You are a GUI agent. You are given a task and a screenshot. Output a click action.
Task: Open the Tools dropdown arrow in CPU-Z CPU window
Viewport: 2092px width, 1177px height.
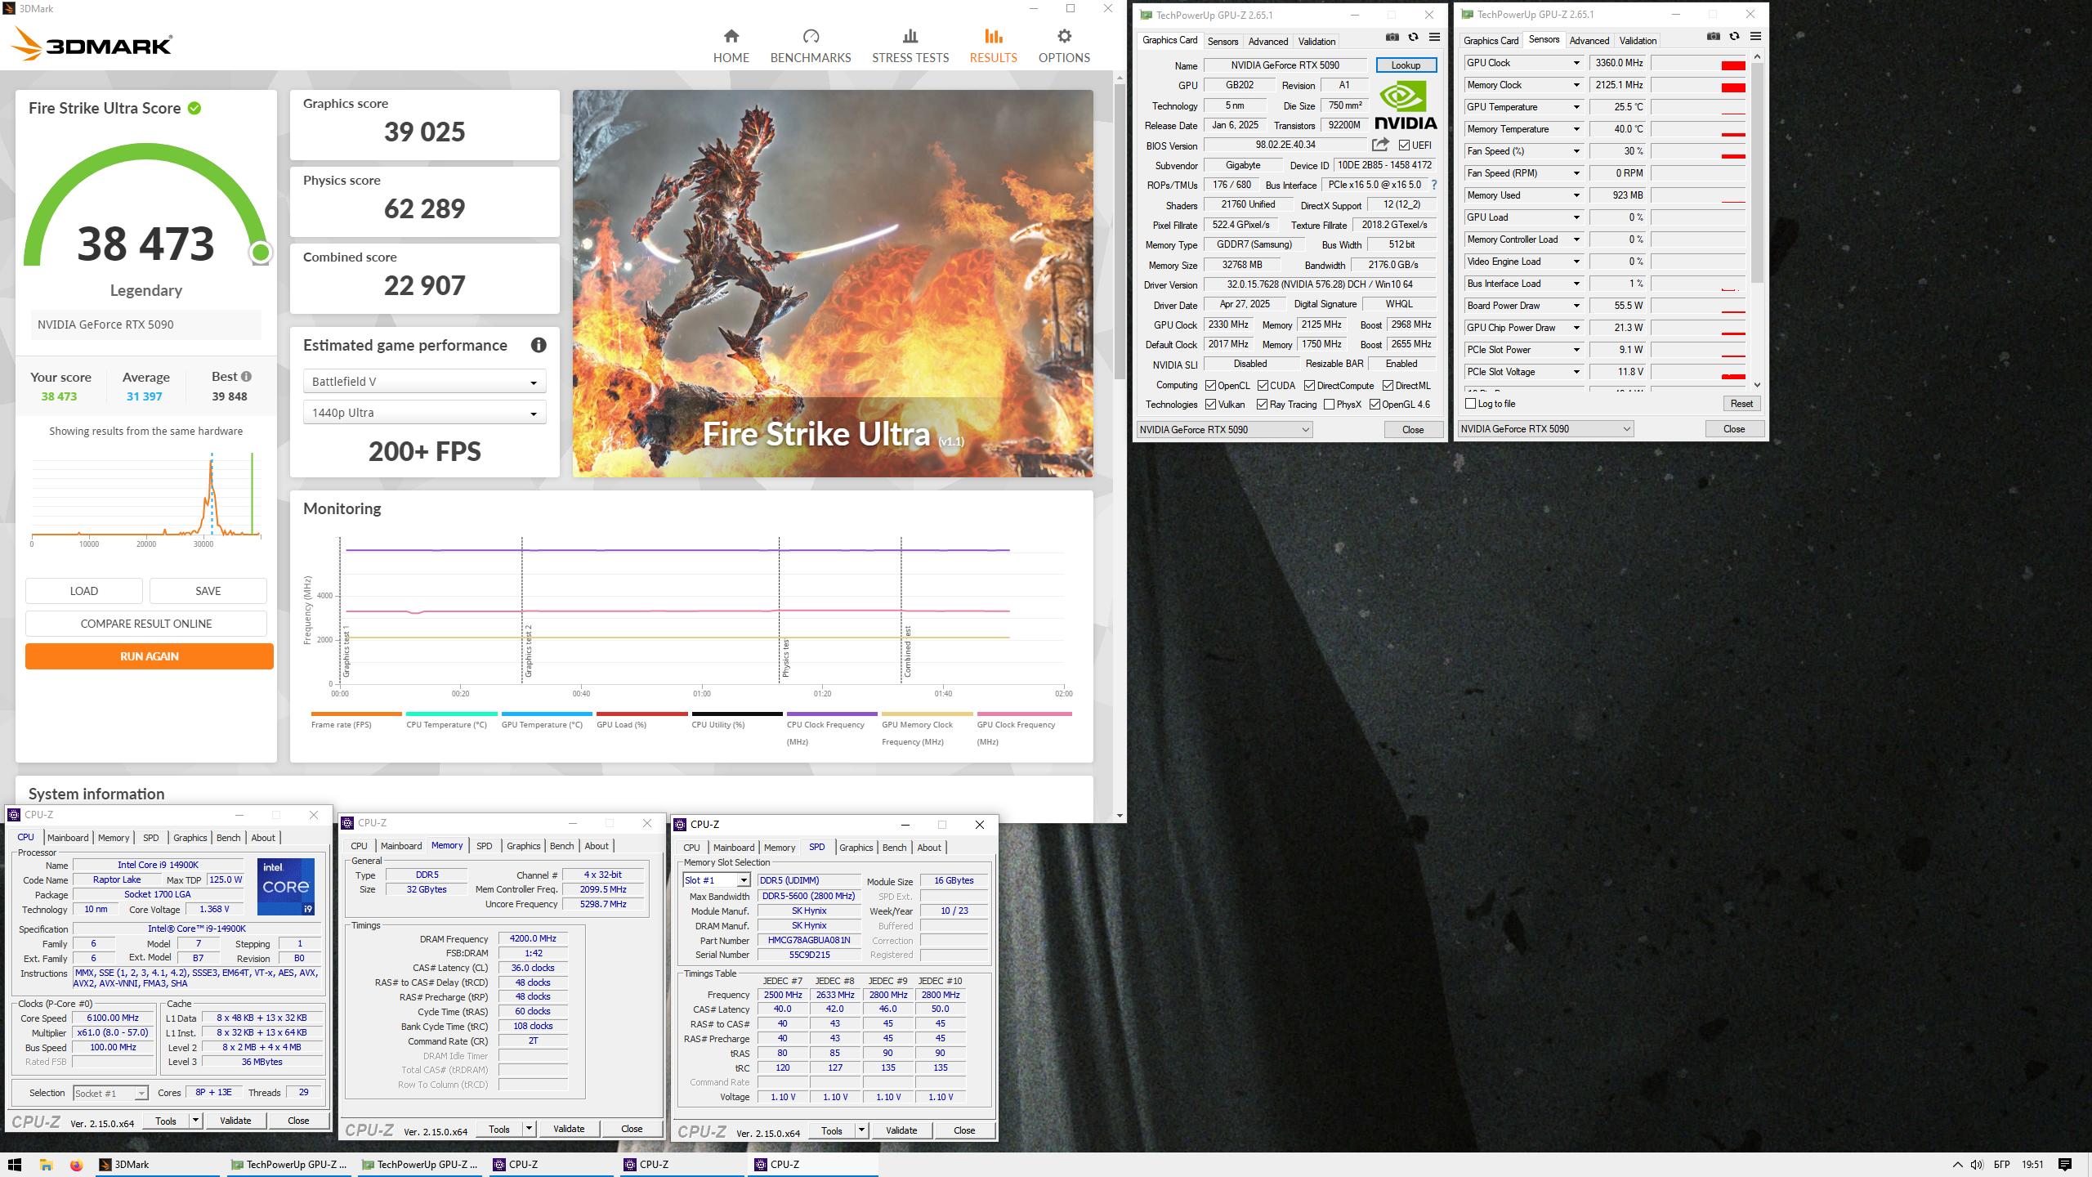[x=195, y=1121]
